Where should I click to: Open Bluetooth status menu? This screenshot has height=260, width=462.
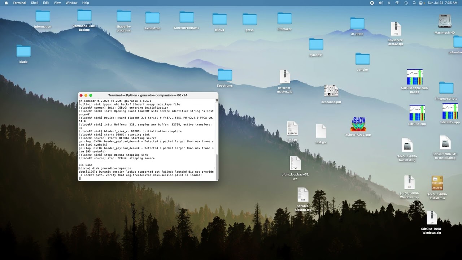click(389, 3)
